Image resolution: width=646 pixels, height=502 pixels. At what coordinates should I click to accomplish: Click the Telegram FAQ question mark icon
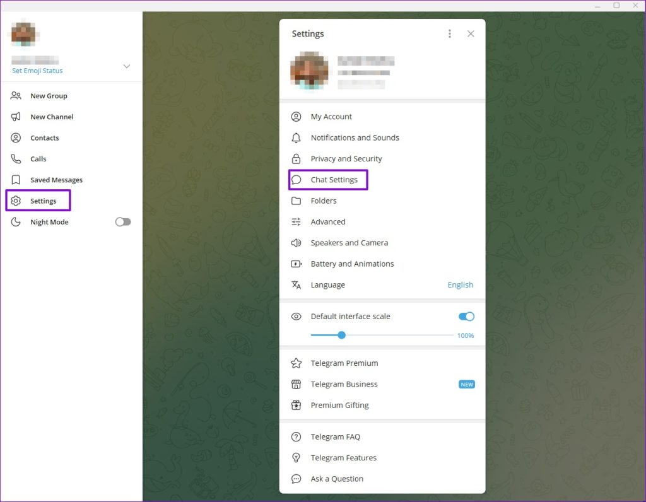296,436
